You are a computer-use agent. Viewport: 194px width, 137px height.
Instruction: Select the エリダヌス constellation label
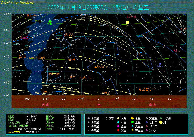click(x=101, y=67)
